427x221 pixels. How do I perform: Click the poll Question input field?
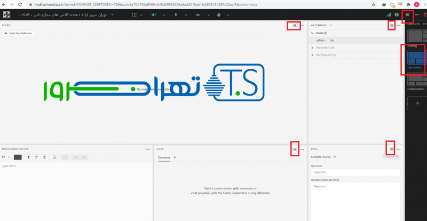(x=355, y=172)
